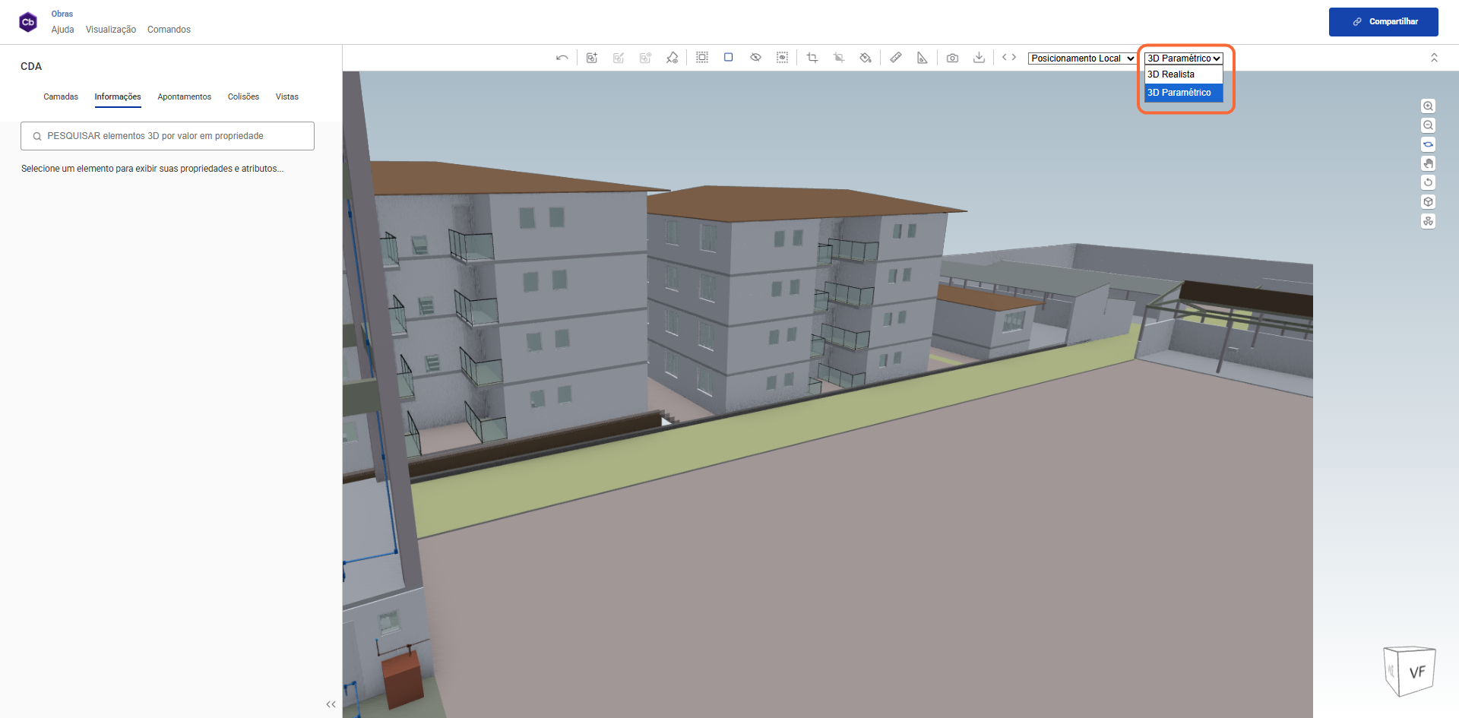Toggle the blue square selection mode

tap(728, 58)
